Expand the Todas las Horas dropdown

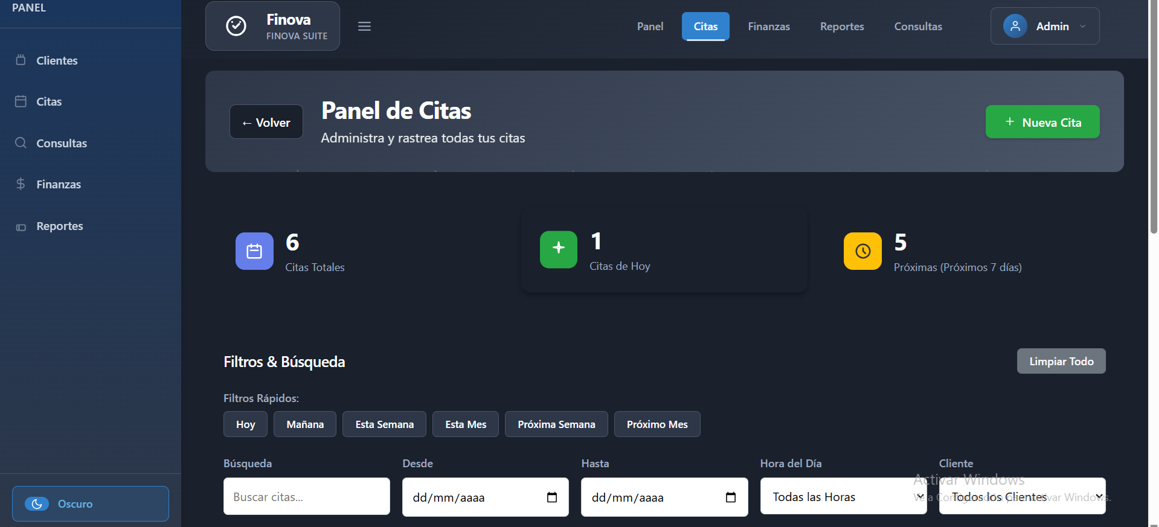pos(843,497)
